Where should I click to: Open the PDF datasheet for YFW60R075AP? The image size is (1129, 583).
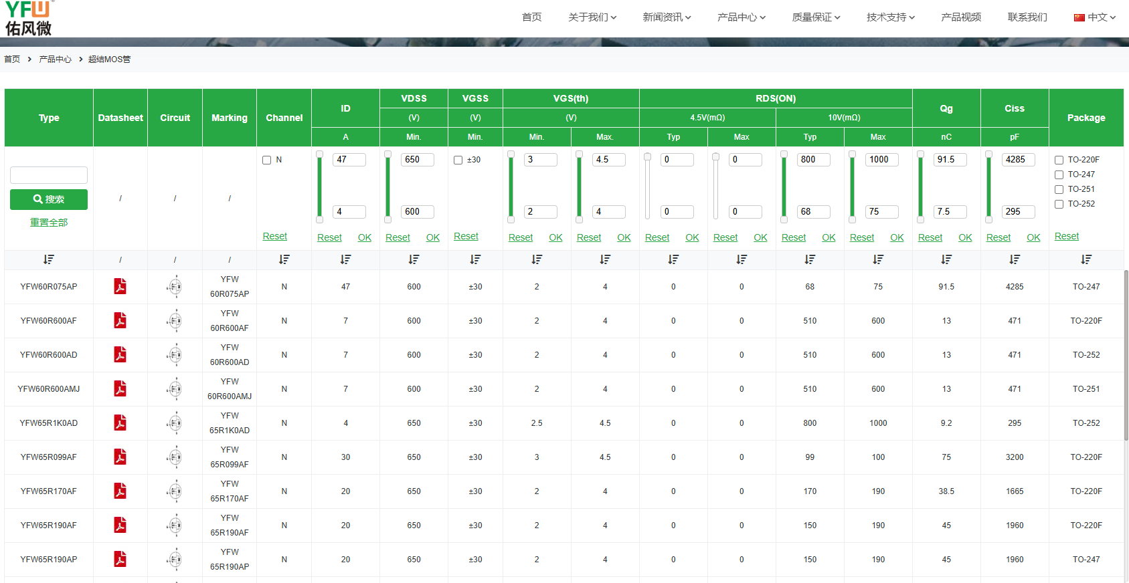(x=120, y=287)
